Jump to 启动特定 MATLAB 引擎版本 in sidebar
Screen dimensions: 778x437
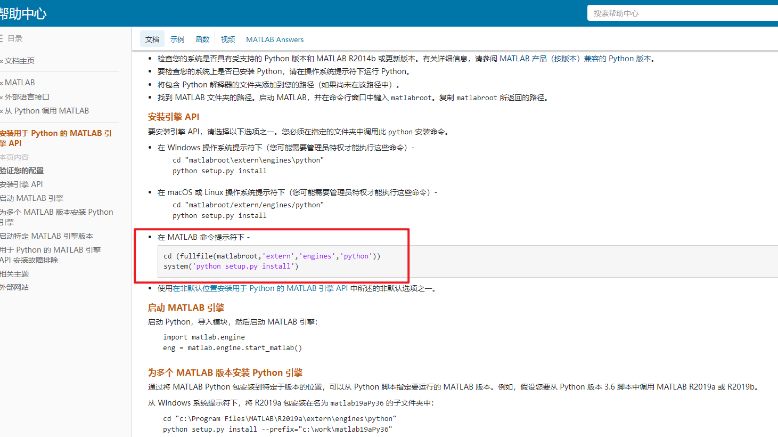tap(46, 236)
